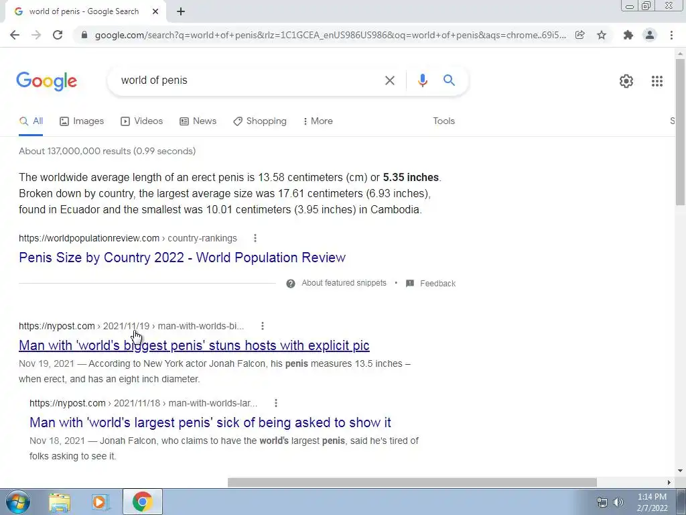Click the Feedback flag icon
686x515 pixels.
pos(410,284)
